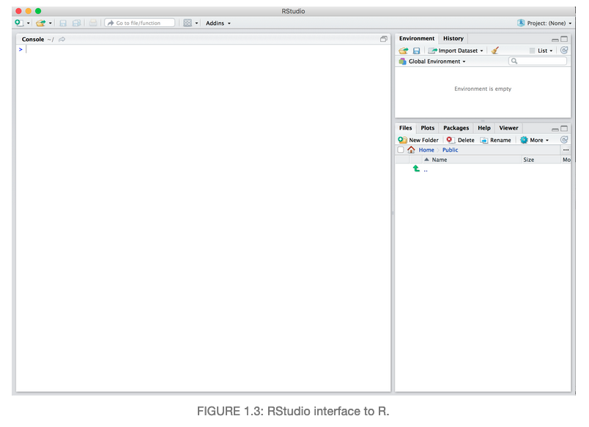Viewport: 589px width, 427px height.
Task: Click the Save All documents icon
Action: 77,23
